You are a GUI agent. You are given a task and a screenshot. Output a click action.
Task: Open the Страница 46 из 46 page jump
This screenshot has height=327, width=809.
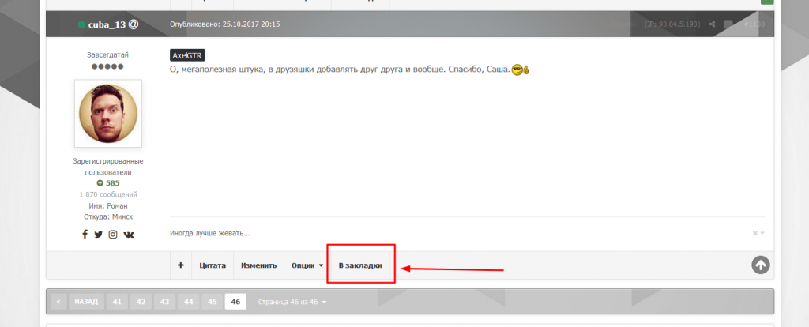pos(292,302)
